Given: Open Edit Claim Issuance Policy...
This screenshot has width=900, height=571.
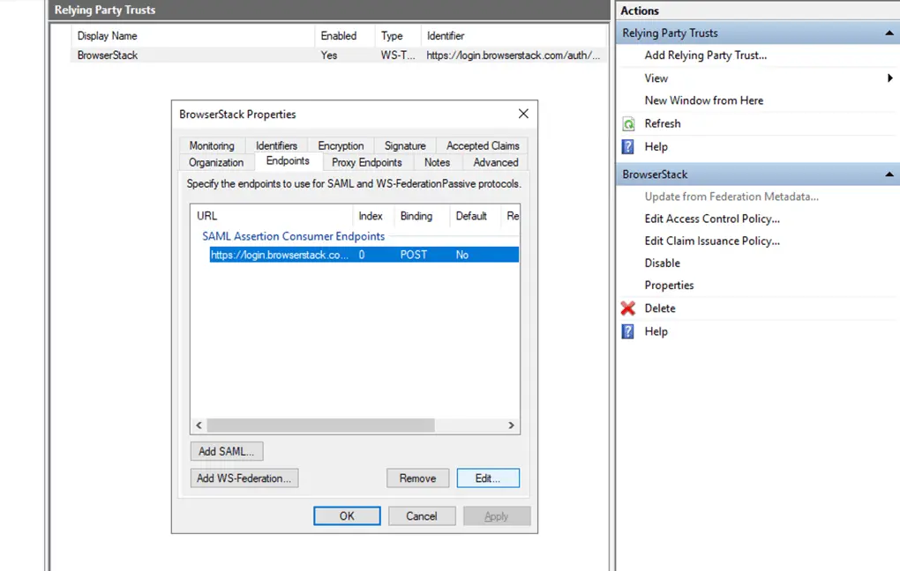Looking at the screenshot, I should pyautogui.click(x=712, y=241).
